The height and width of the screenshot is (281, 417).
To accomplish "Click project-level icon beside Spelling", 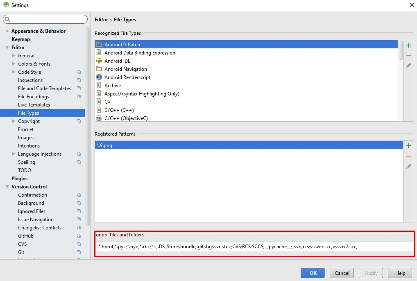I will 79,162.
